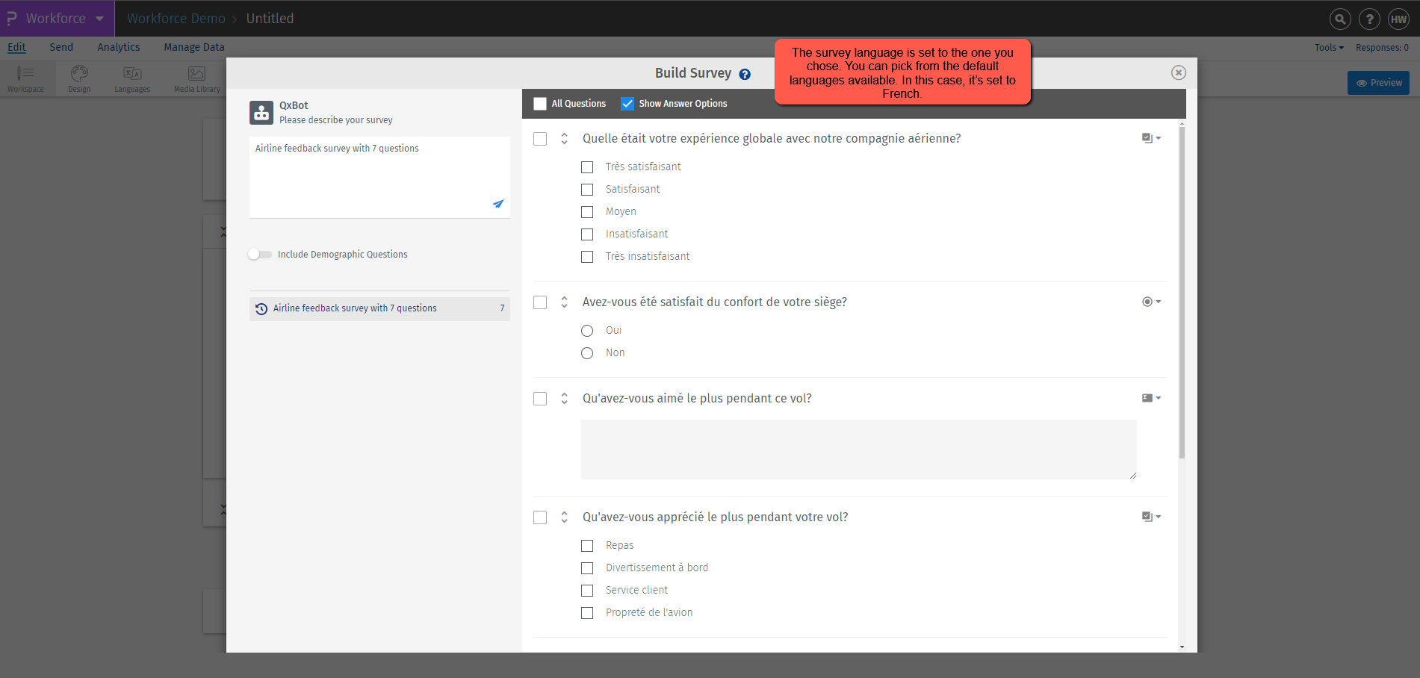Open the Media Library
The image size is (1420, 678).
(x=196, y=78)
